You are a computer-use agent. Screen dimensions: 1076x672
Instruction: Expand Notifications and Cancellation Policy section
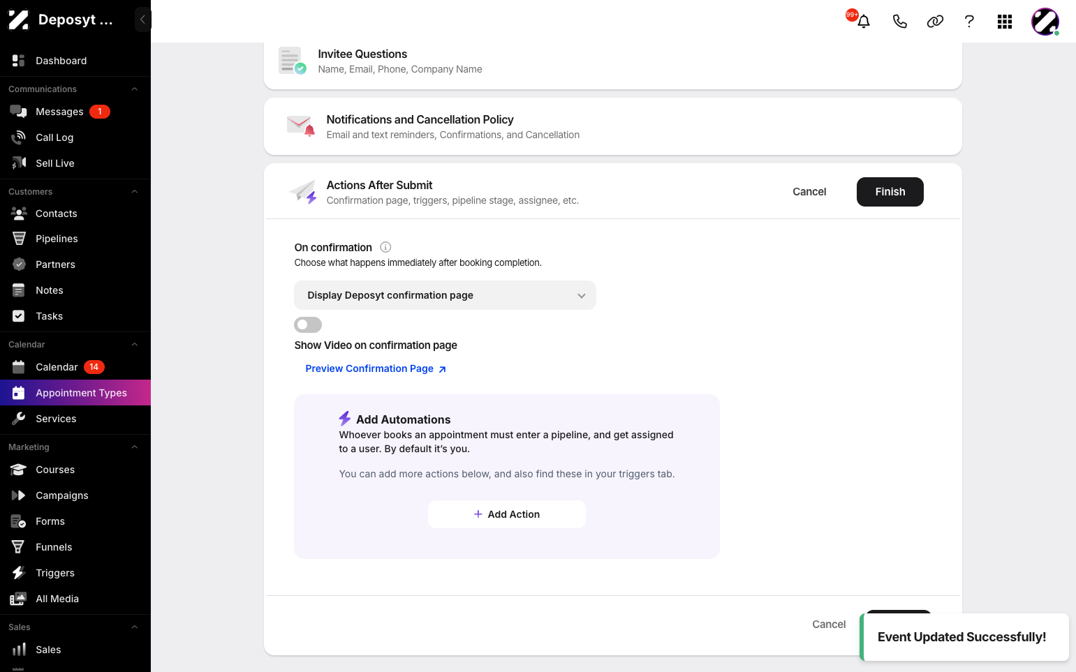[613, 126]
